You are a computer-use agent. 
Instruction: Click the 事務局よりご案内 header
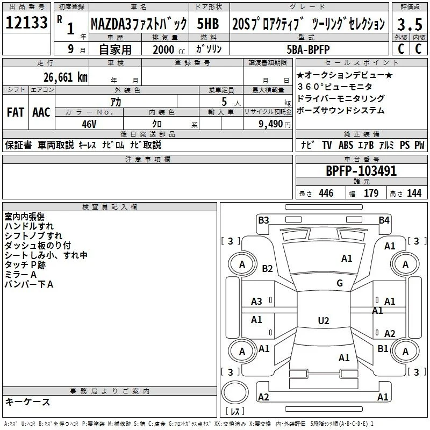[x=110, y=391]
